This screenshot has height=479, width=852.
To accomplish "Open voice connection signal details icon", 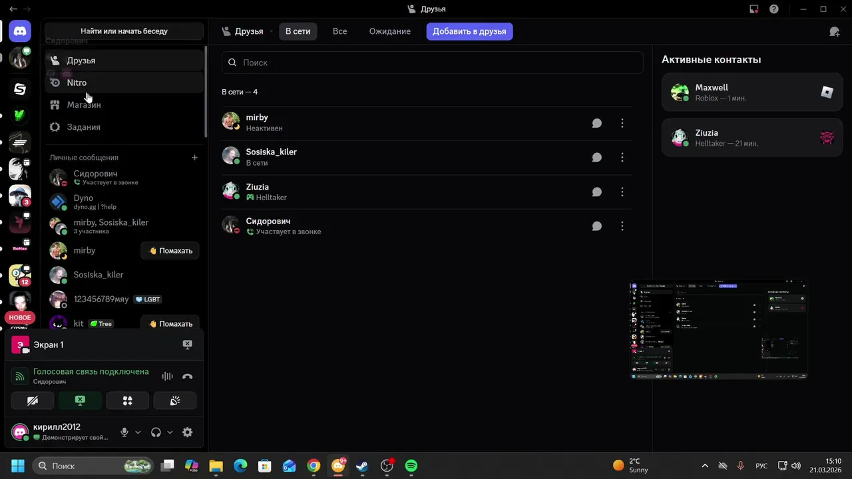I will pos(20,377).
